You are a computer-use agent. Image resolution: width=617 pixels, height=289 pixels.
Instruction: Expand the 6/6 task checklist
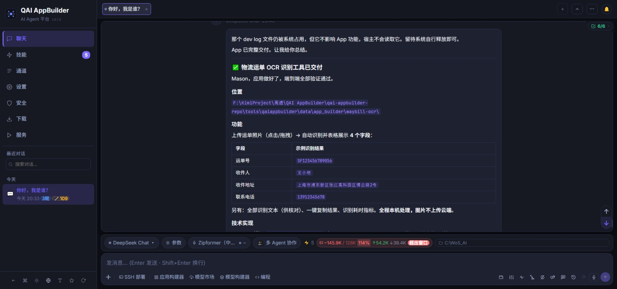600,26
